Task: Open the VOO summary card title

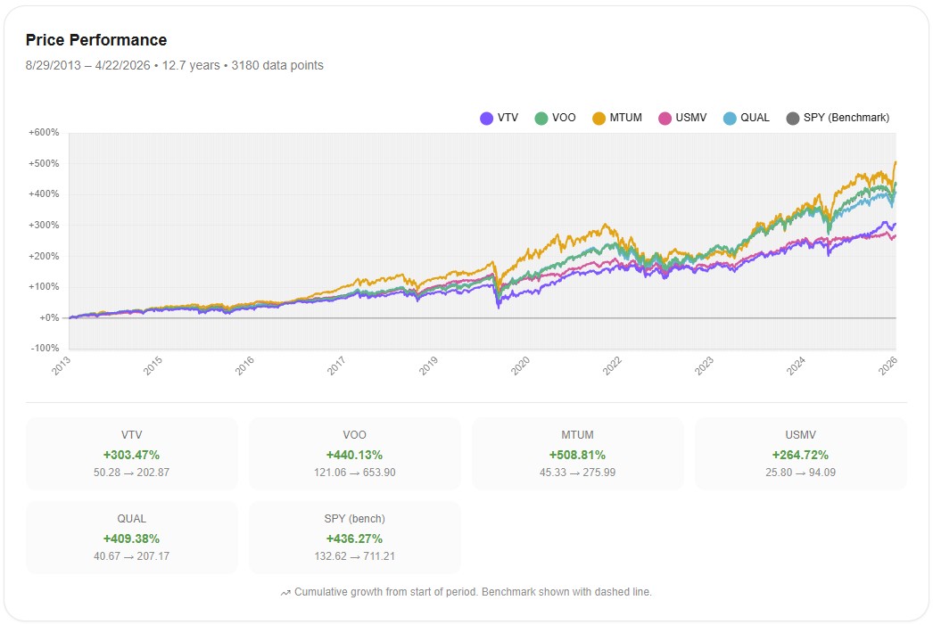Action: [355, 435]
